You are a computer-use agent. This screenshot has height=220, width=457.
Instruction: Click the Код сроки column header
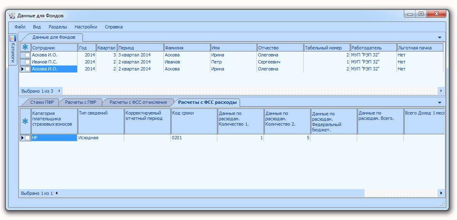coord(194,122)
